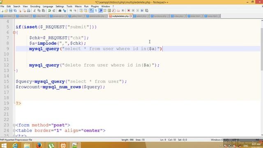The image size is (263, 148).
Task: Click line number 12 in the margin
Action: [7, 65]
